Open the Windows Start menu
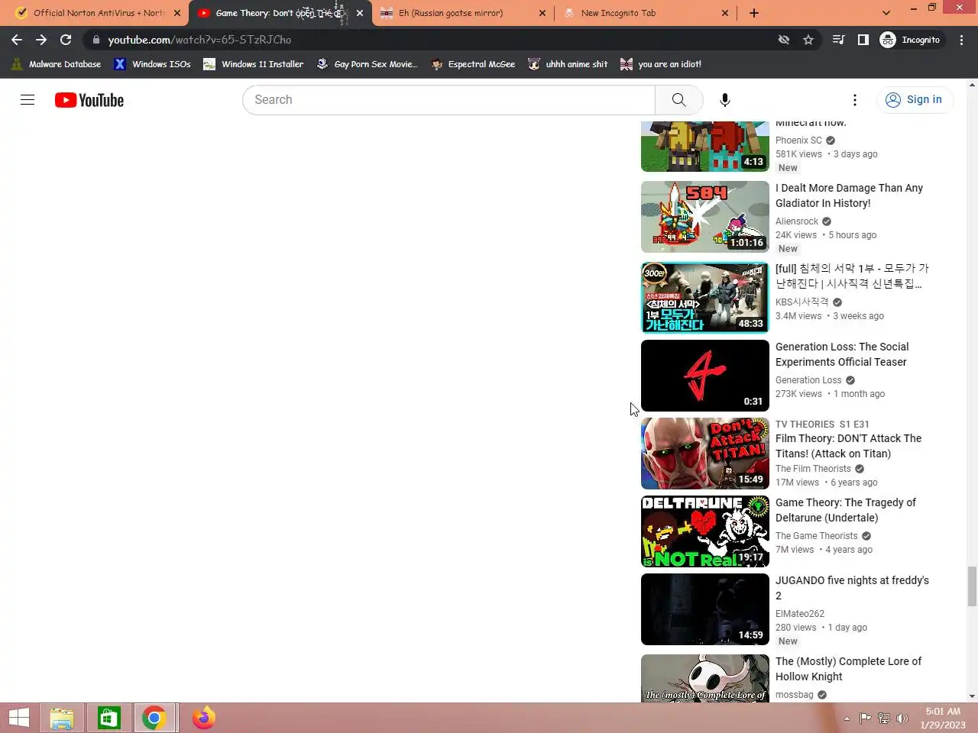Screen dimensions: 978x733 click(x=19, y=718)
